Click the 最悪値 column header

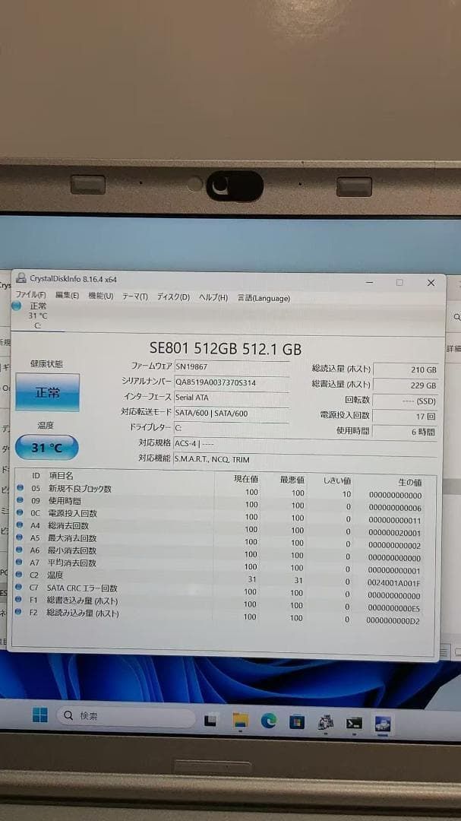point(292,480)
